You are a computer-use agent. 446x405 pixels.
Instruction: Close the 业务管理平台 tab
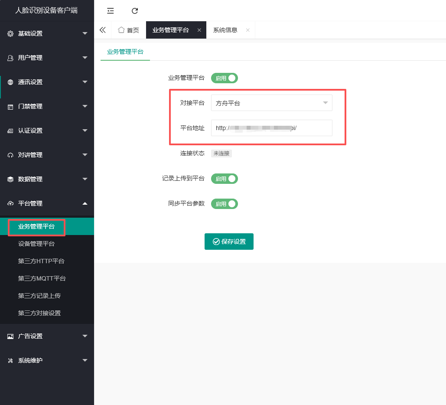[199, 30]
